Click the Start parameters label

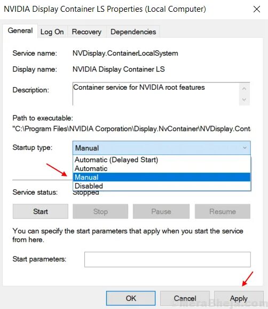pos(40,259)
